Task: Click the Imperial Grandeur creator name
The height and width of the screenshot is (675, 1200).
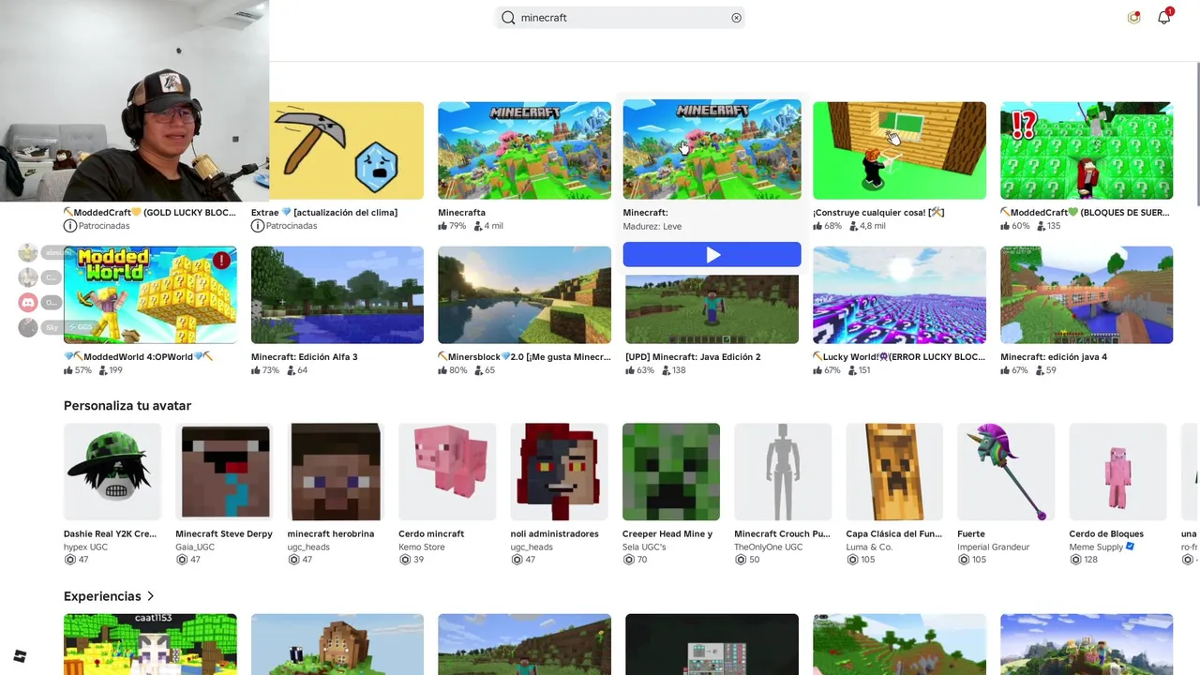Action: [994, 547]
